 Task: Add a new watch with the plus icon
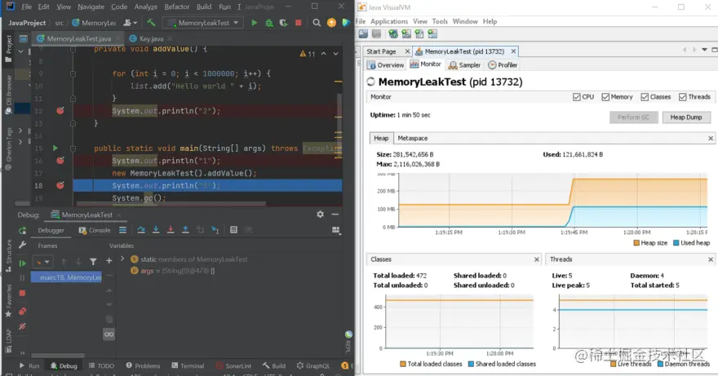109,260
